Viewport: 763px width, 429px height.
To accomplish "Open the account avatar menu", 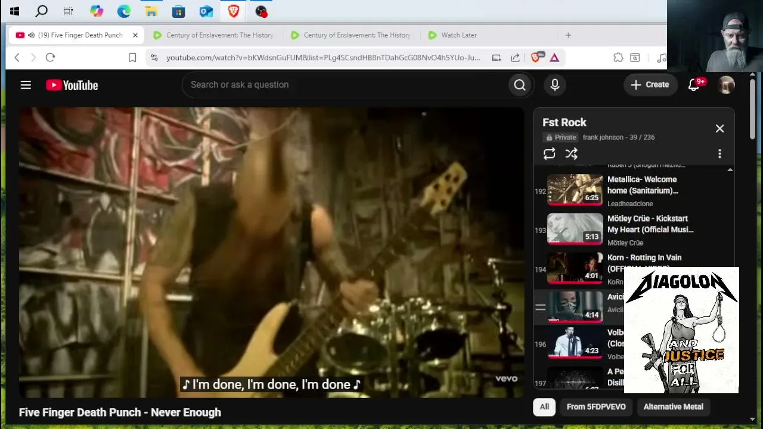I will pos(726,85).
